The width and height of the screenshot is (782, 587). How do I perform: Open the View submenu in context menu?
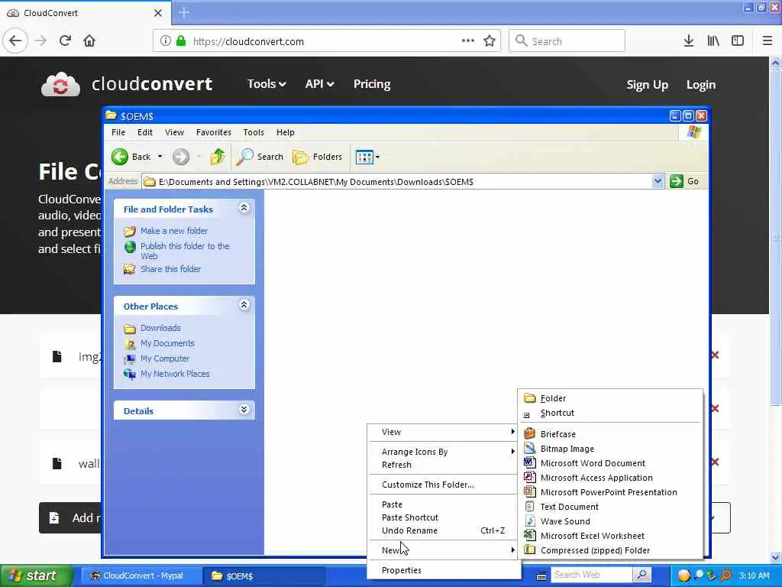[443, 432]
